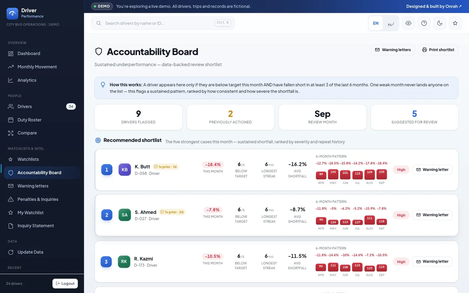Click the Warning letters envelope icon in sidebar

coord(11,186)
